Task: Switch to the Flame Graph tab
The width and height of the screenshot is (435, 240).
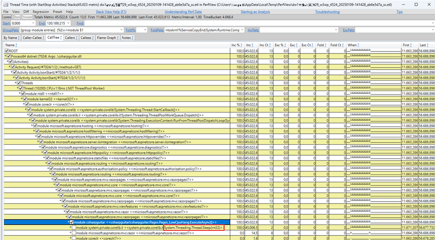Action: 107,38
